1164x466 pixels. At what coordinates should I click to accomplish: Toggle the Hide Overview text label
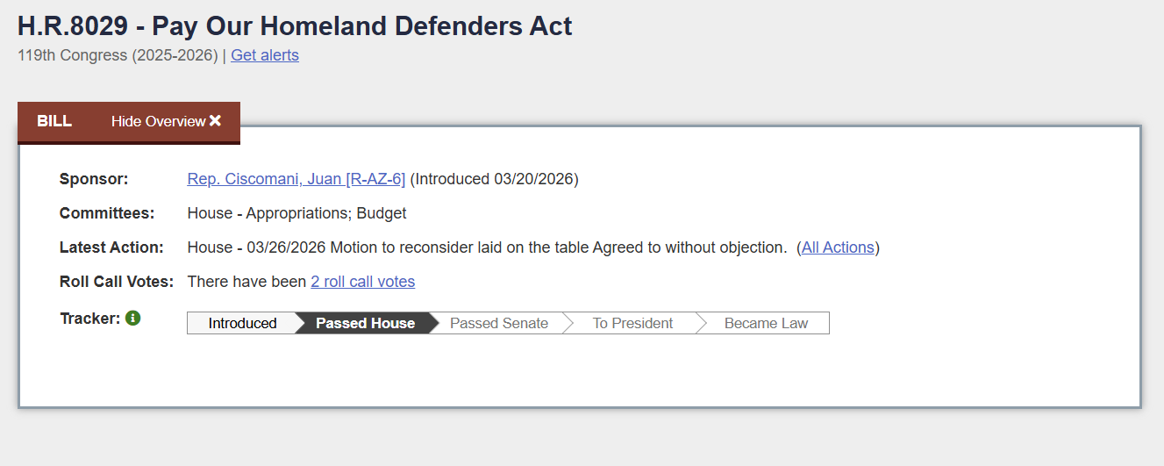pos(158,121)
